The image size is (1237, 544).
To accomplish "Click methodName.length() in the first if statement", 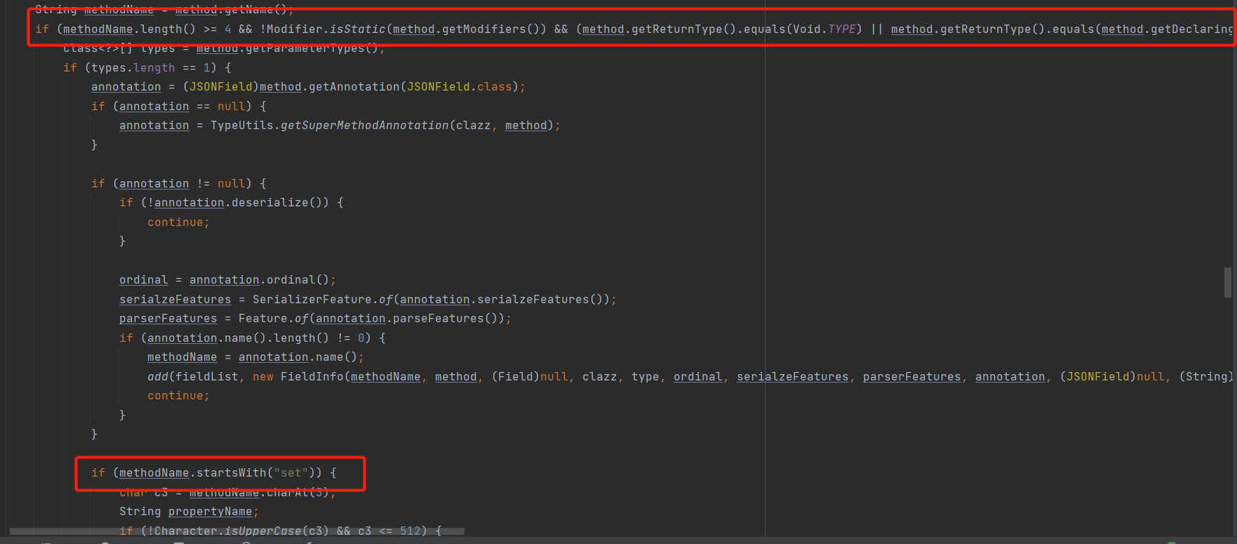I will 129,29.
